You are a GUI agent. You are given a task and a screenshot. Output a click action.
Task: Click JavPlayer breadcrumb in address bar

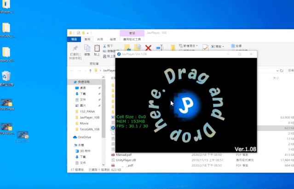pyautogui.click(x=109, y=71)
